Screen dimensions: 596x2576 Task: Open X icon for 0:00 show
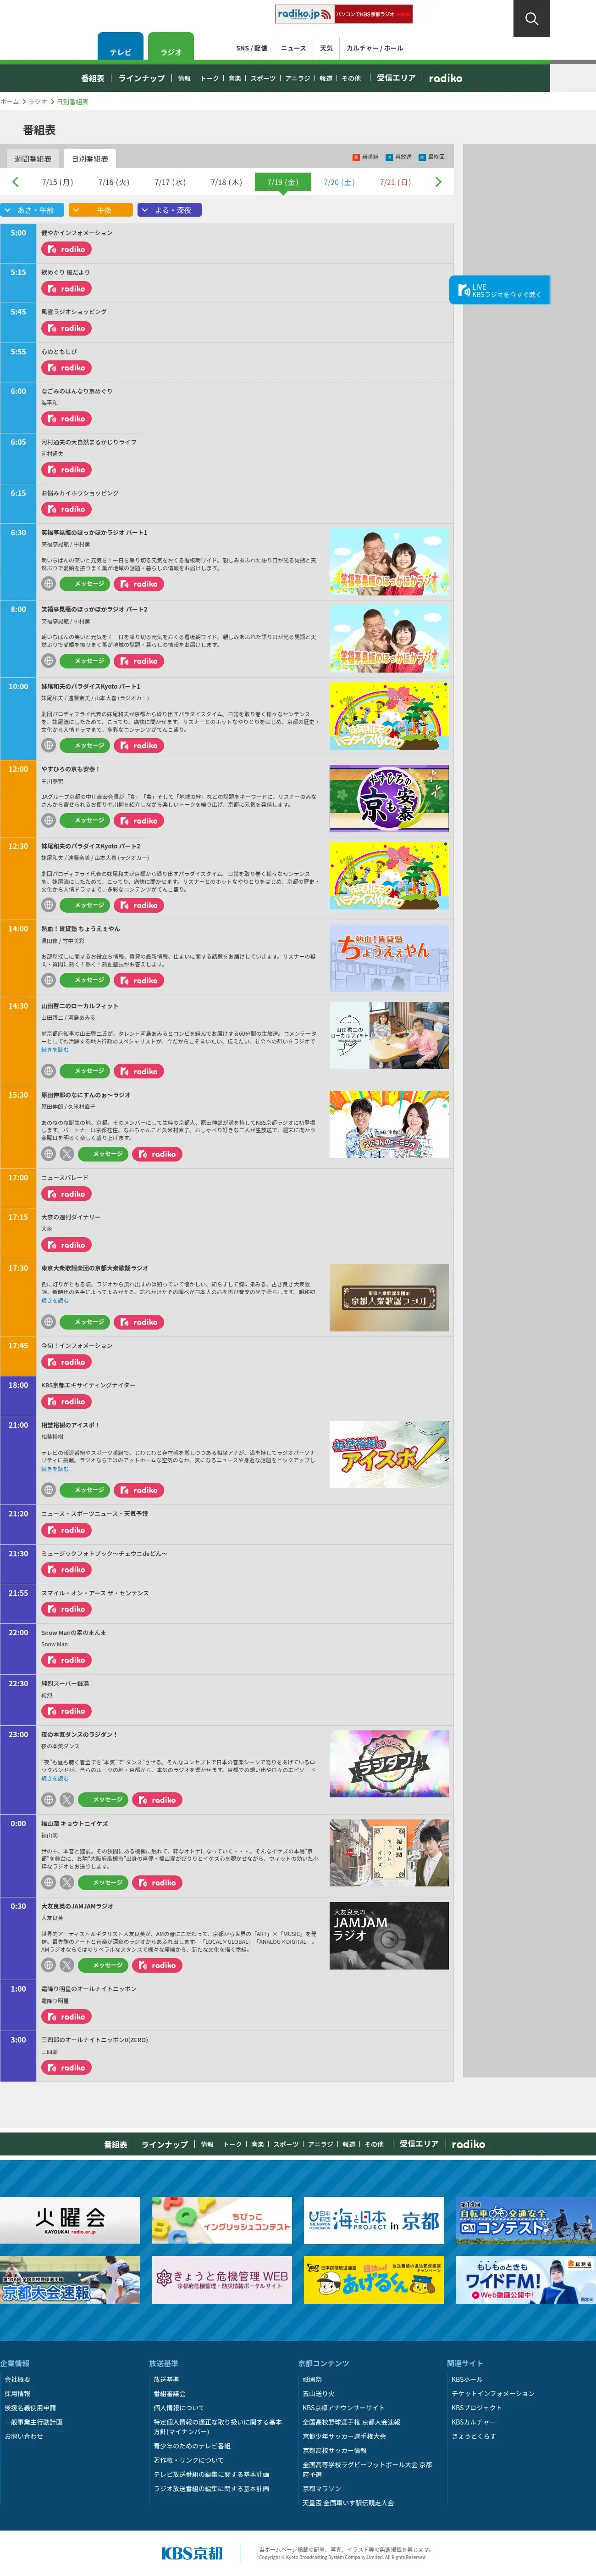pyautogui.click(x=67, y=1882)
